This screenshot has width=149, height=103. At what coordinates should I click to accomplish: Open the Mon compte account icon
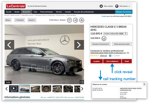click(x=101, y=6)
